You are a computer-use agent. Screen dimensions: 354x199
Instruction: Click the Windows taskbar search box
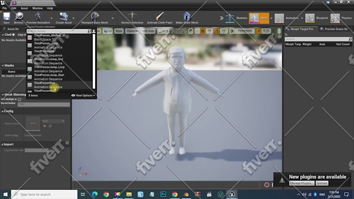(x=44, y=194)
